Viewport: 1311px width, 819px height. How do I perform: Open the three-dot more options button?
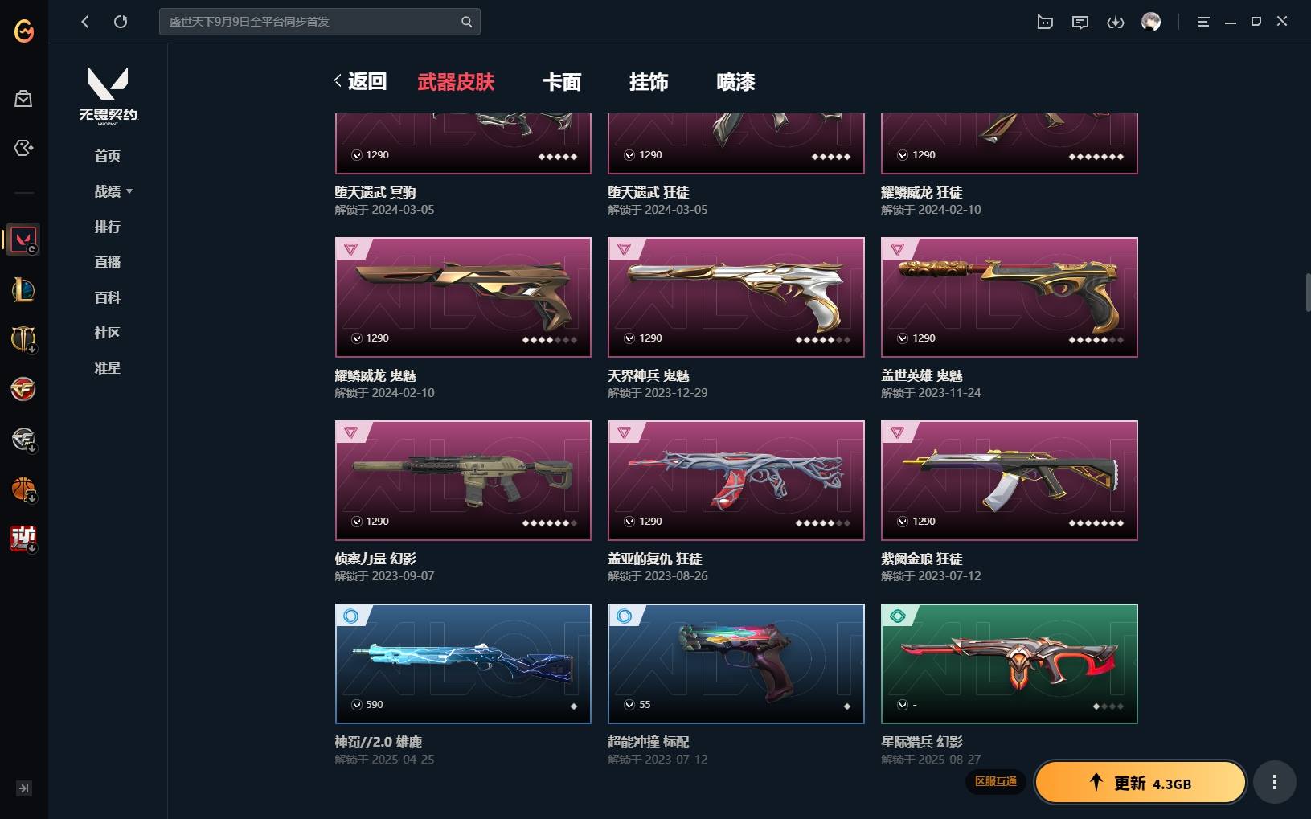pyautogui.click(x=1274, y=782)
